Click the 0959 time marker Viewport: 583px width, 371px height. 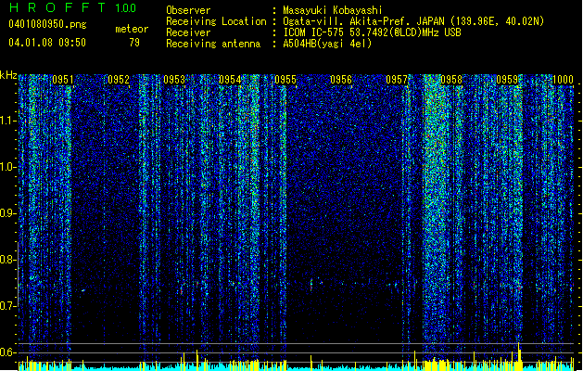tap(507, 80)
